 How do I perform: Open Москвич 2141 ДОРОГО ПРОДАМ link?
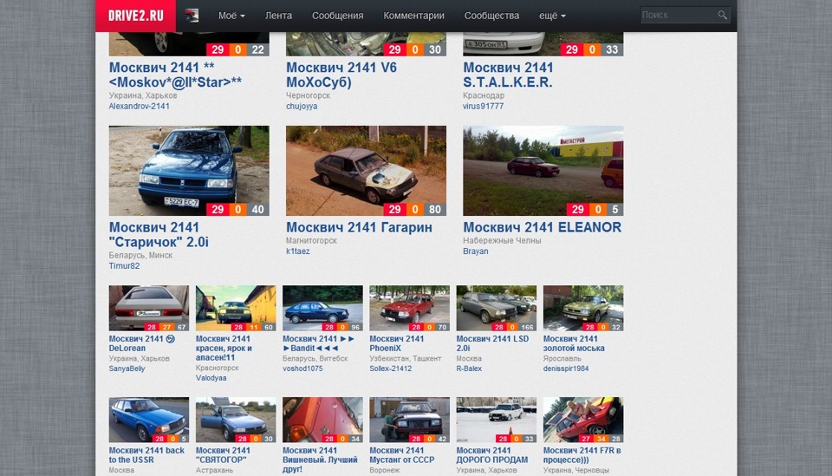click(x=492, y=455)
